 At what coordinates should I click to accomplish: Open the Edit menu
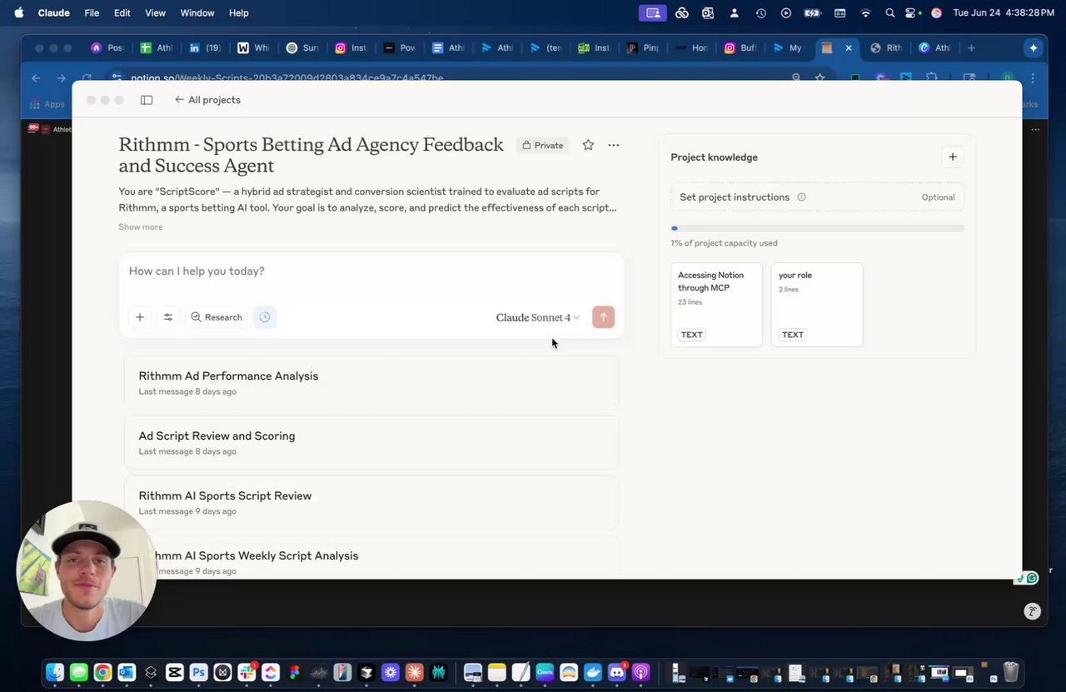pos(122,12)
